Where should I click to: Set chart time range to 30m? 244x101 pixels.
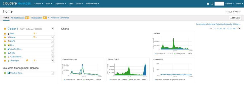(x=211, y=29)
